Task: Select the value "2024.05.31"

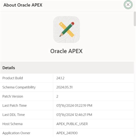Action: 65,87
